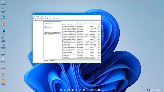The width and height of the screenshot is (164, 92).
Task: Restart the service with the toolbar restart icon
Action: point(58,18)
